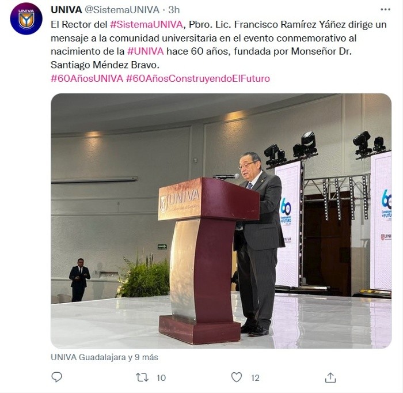Open the 3h timestamp link
The height and width of the screenshot is (393, 403).
click(174, 10)
